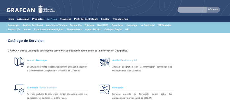The image size is (230, 102).
Task: Open the Formación submenu link
Action: 76,25
